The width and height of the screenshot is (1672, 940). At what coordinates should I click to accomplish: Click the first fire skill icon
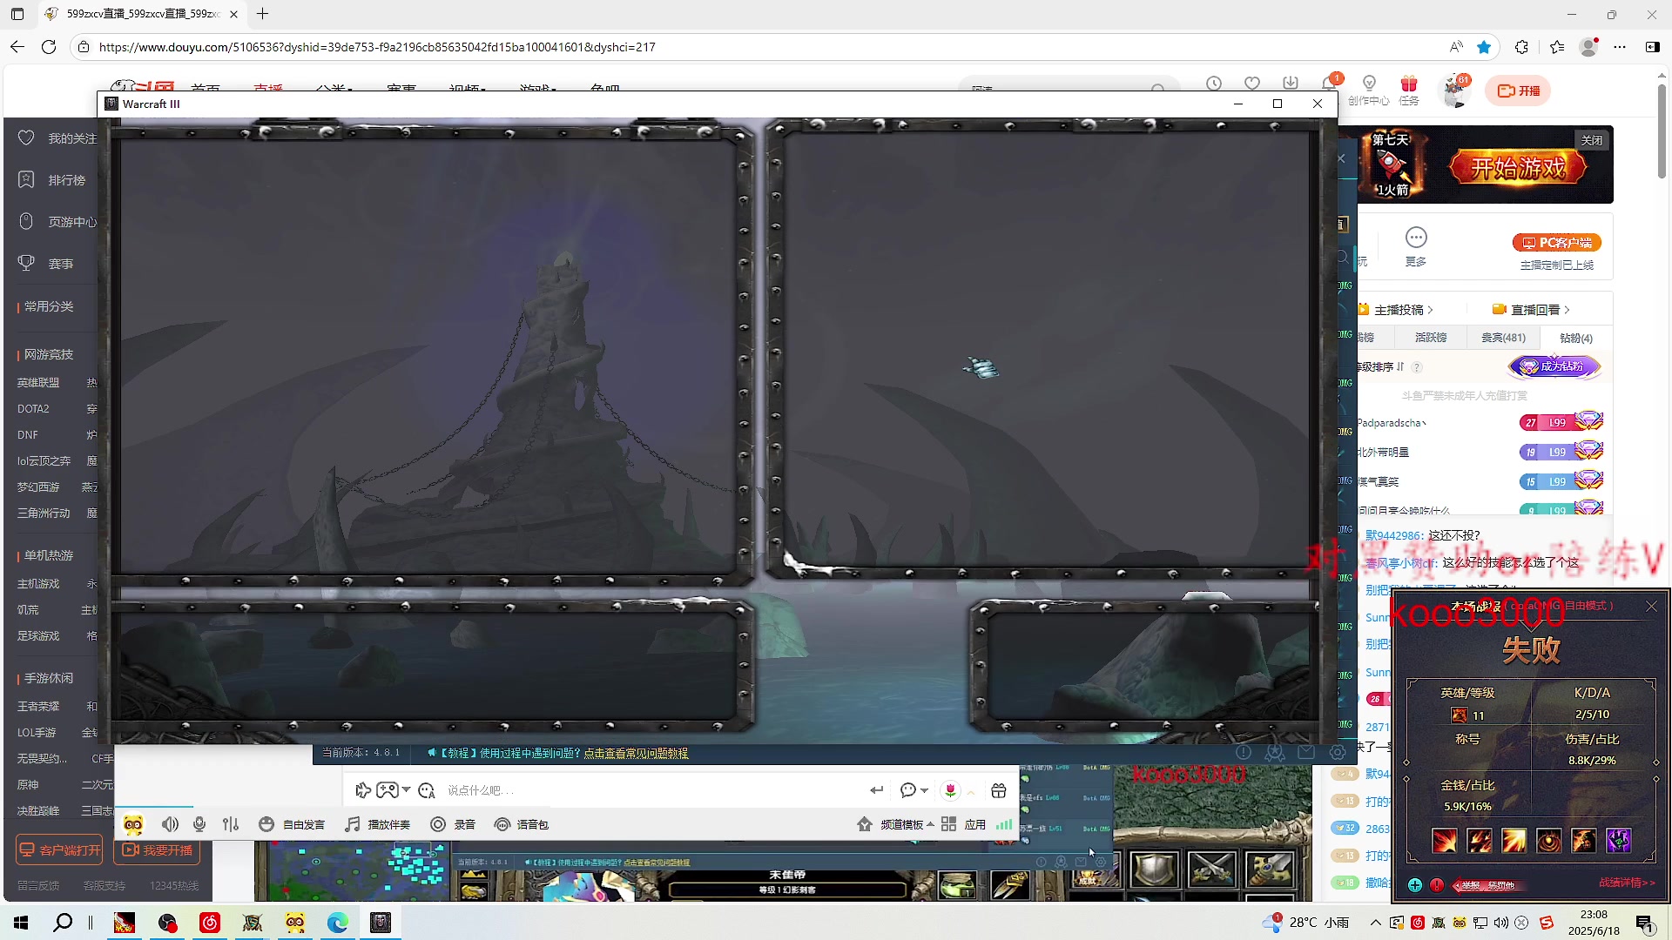(1445, 840)
